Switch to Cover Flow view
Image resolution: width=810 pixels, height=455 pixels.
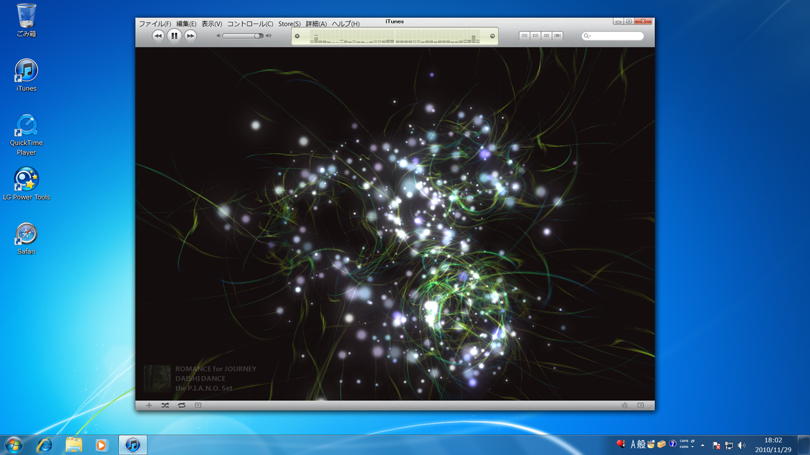pyautogui.click(x=558, y=36)
